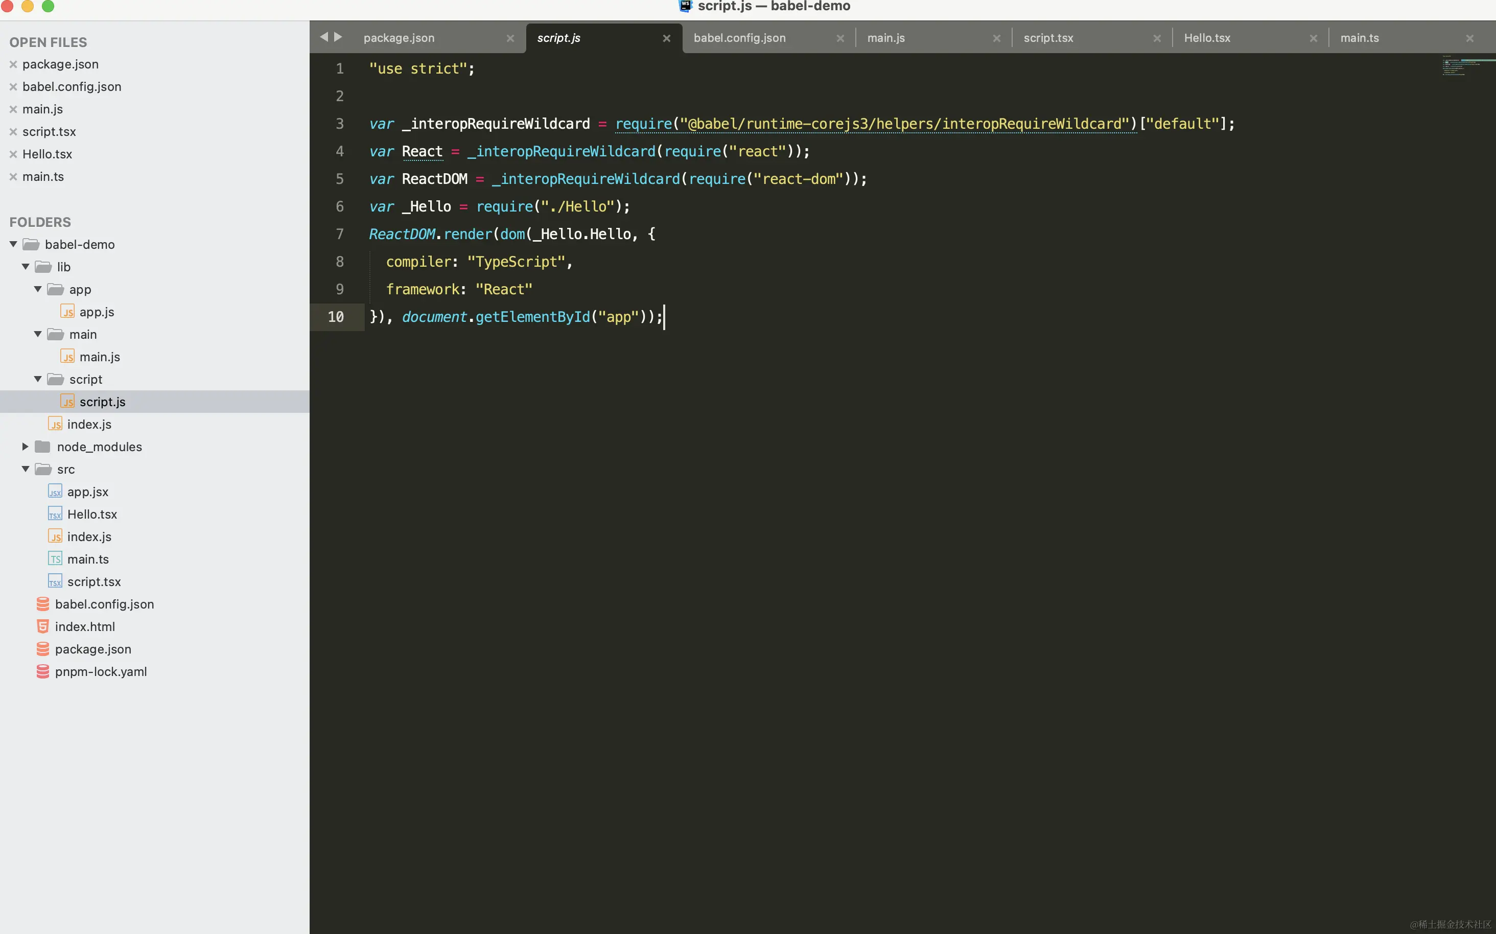This screenshot has width=1496, height=934.
Task: Switch to the babel.config.json tab
Action: click(739, 38)
